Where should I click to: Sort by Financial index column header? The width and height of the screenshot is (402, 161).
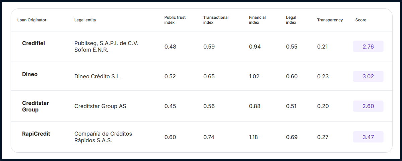coord(257,20)
